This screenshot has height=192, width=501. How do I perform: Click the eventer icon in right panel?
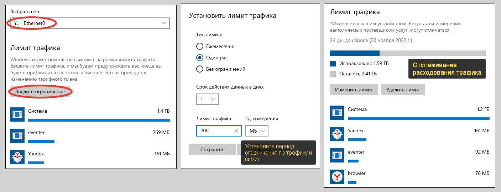(x=337, y=155)
